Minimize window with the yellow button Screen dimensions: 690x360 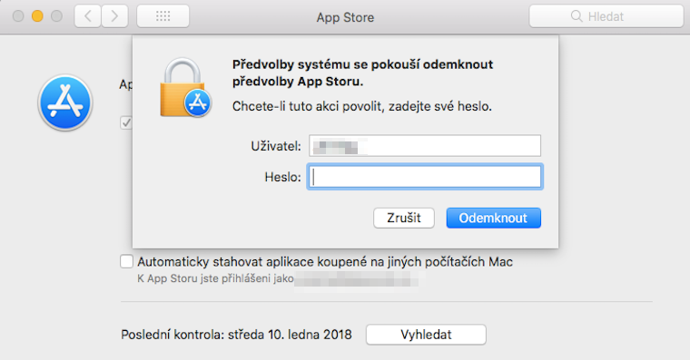pyautogui.click(x=37, y=16)
